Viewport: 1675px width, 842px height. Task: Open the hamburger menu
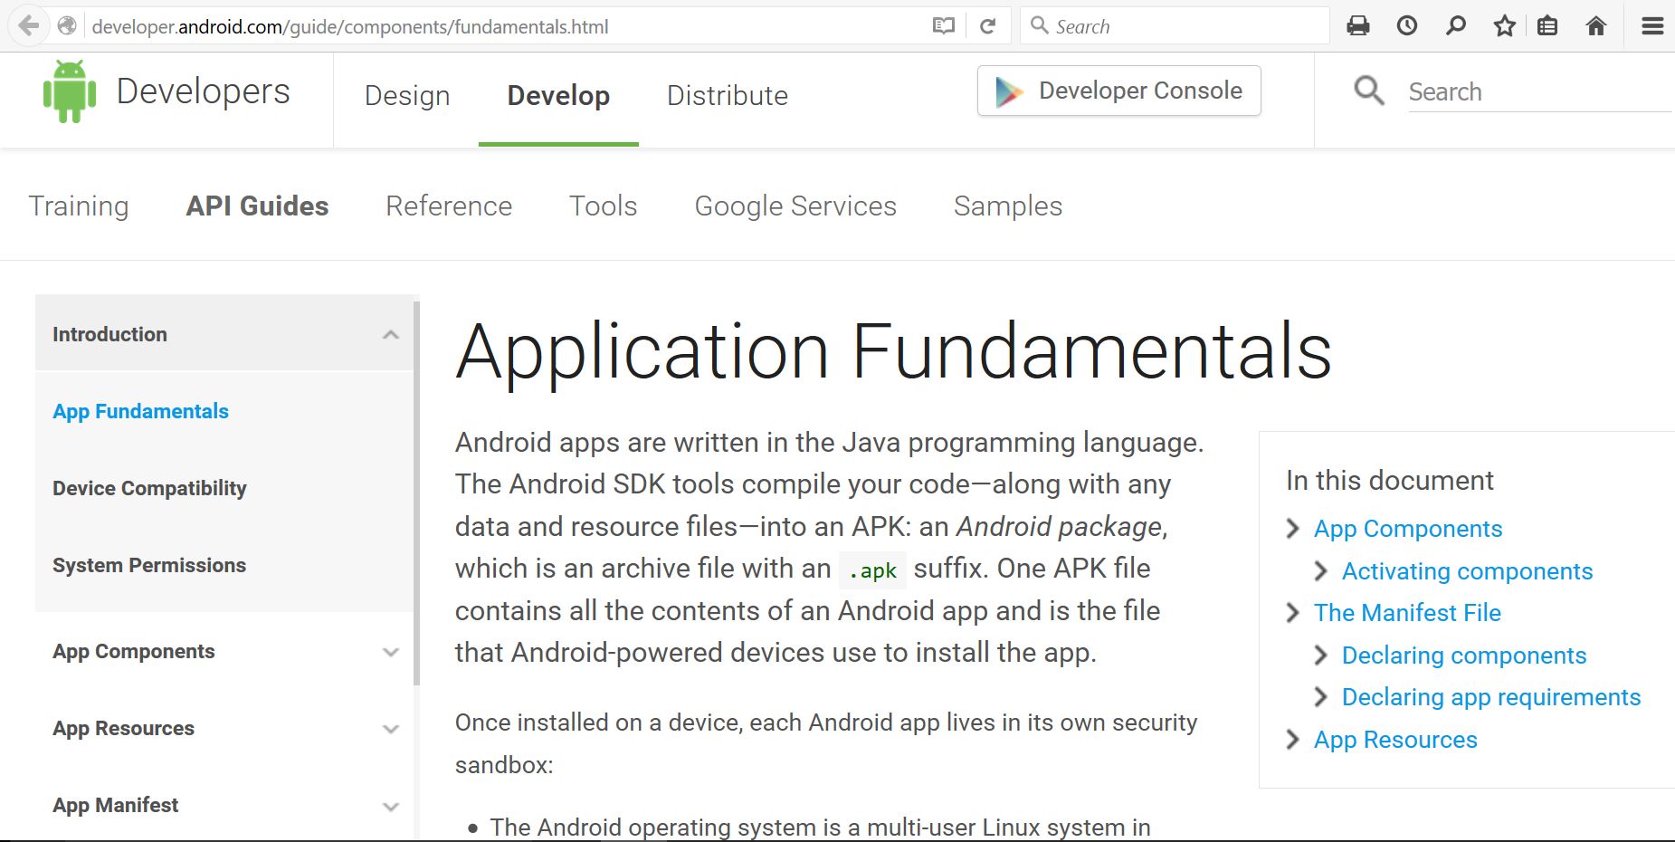[1651, 25]
